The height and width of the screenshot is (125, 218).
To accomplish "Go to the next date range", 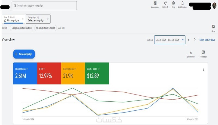I will pyautogui.click(x=195, y=40).
